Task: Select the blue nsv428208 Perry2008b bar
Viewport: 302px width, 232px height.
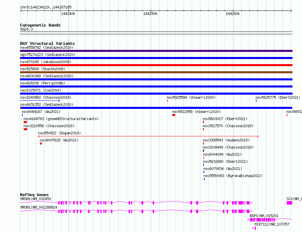Action: 156,86
